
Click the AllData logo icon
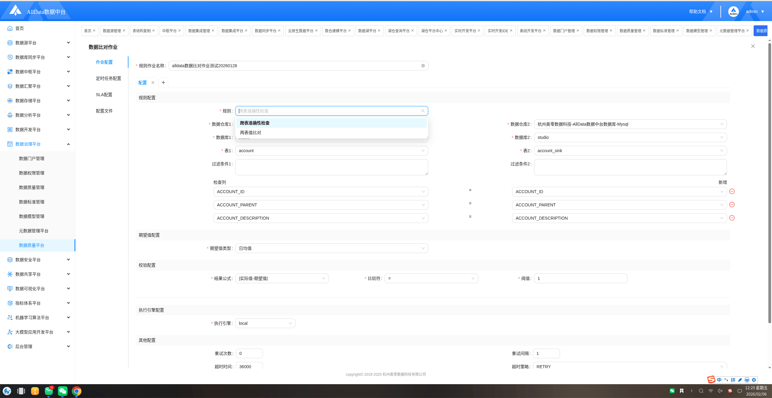pyautogui.click(x=15, y=11)
